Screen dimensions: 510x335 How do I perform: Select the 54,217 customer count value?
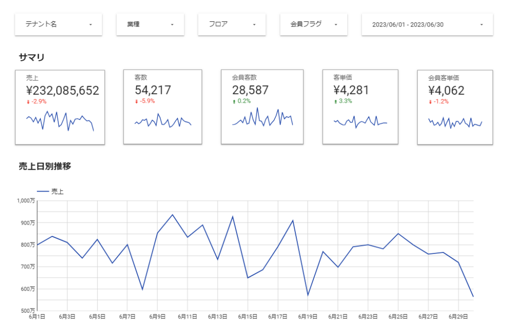pos(153,90)
